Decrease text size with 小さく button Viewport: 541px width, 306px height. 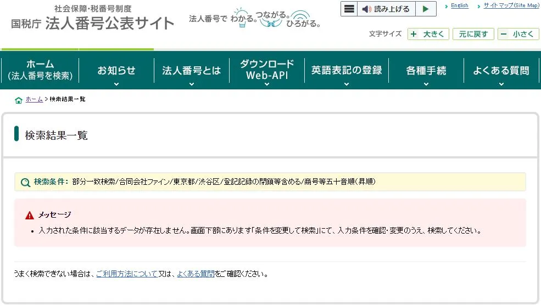518,34
